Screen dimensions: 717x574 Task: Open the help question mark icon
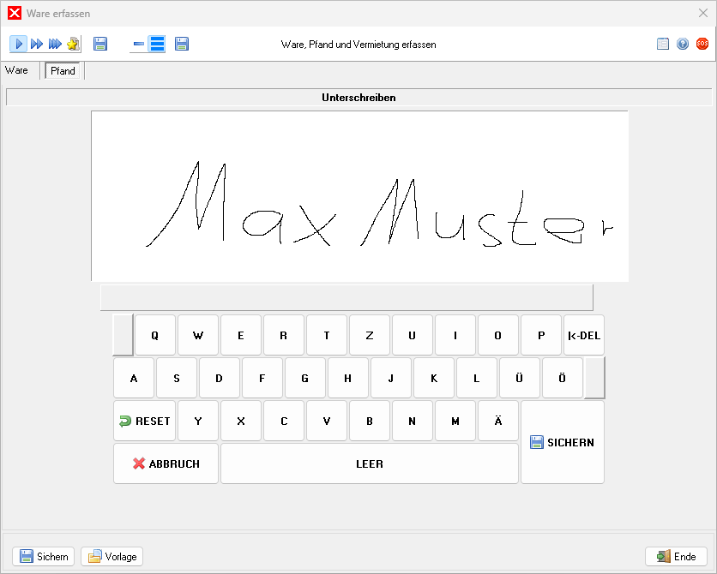tap(683, 44)
